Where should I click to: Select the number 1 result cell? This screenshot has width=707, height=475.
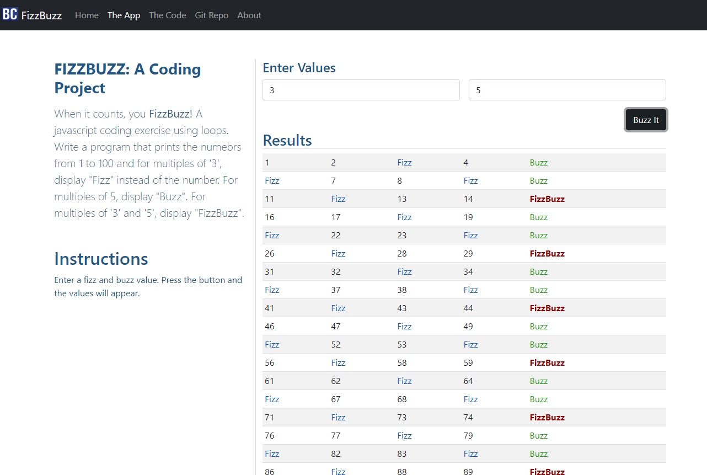(x=267, y=163)
